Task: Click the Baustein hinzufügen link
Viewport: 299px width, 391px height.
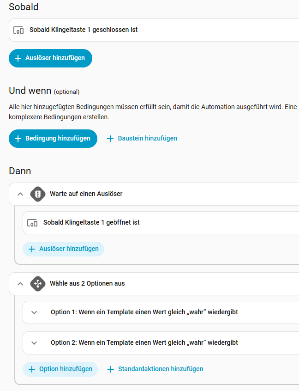Action: 147,139
